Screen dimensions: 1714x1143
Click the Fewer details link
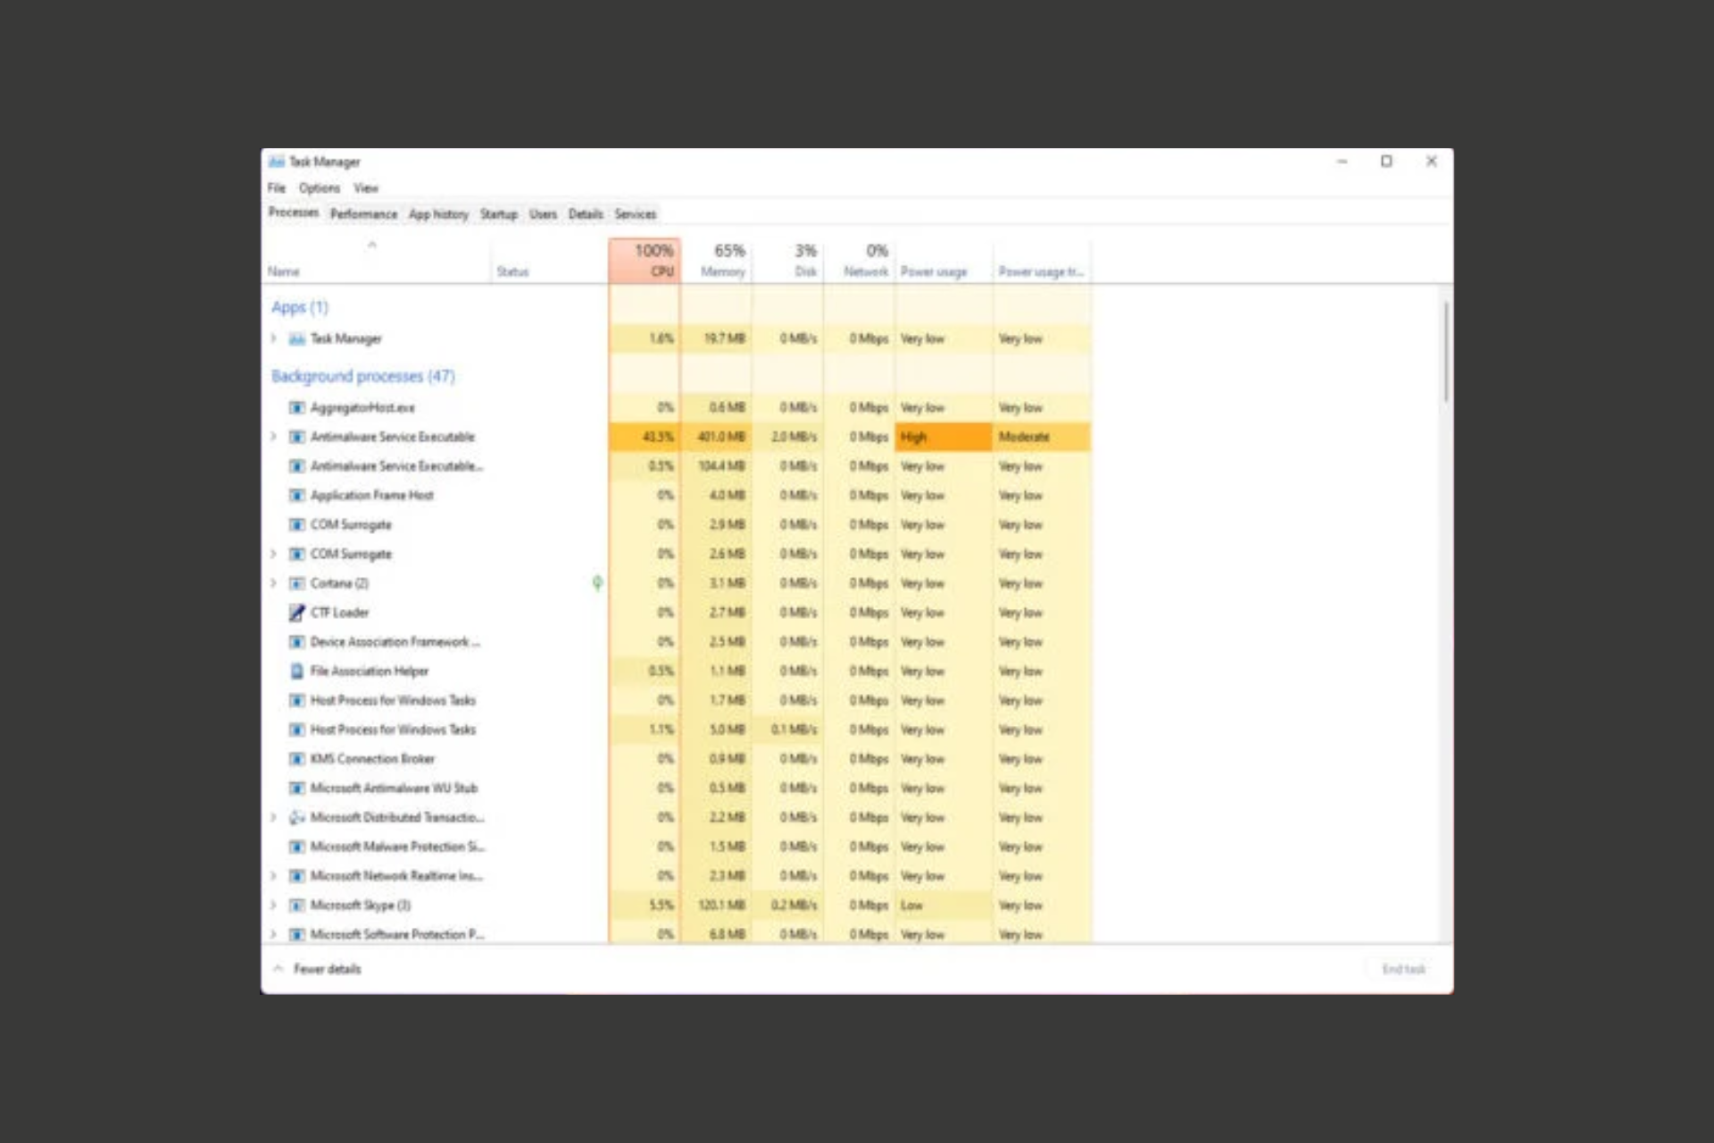tap(327, 969)
